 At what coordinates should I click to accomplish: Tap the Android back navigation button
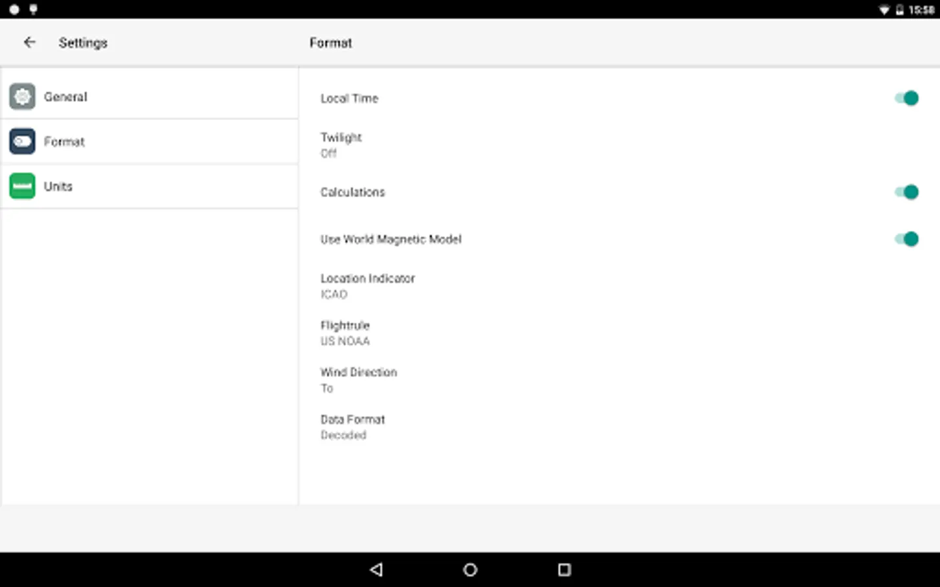pos(376,569)
